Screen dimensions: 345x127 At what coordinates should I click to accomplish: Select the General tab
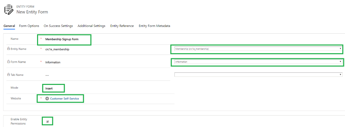click(9, 26)
